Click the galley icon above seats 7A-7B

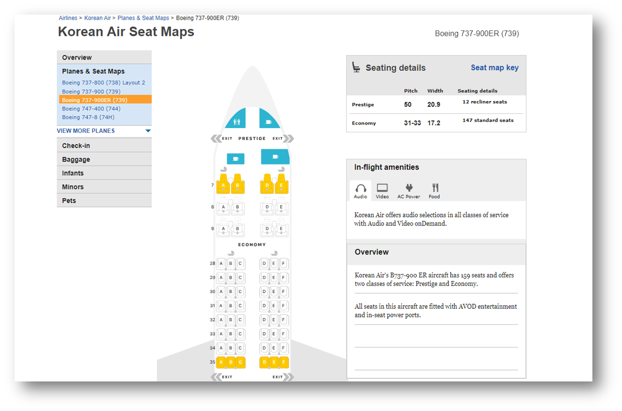pos(235,159)
